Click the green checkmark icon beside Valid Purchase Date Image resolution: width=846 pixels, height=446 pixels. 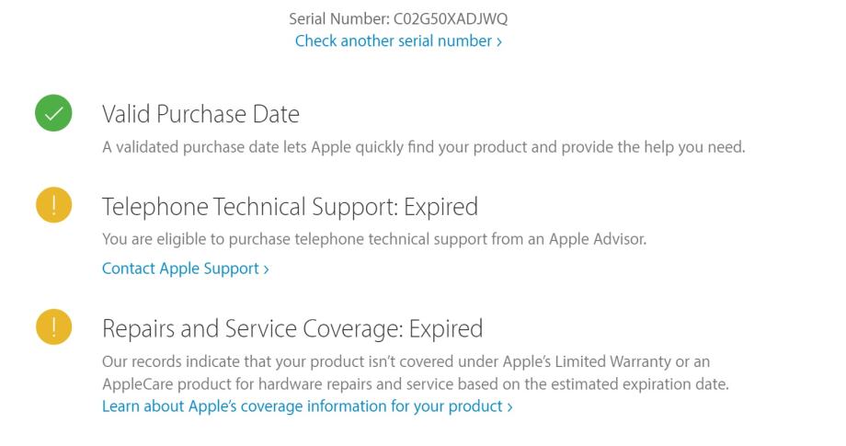52,114
